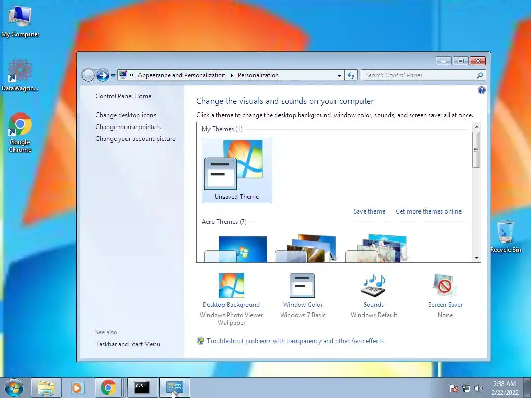The height and width of the screenshot is (398, 531).
Task: Click the theme list scroll up arrow
Action: (x=477, y=127)
